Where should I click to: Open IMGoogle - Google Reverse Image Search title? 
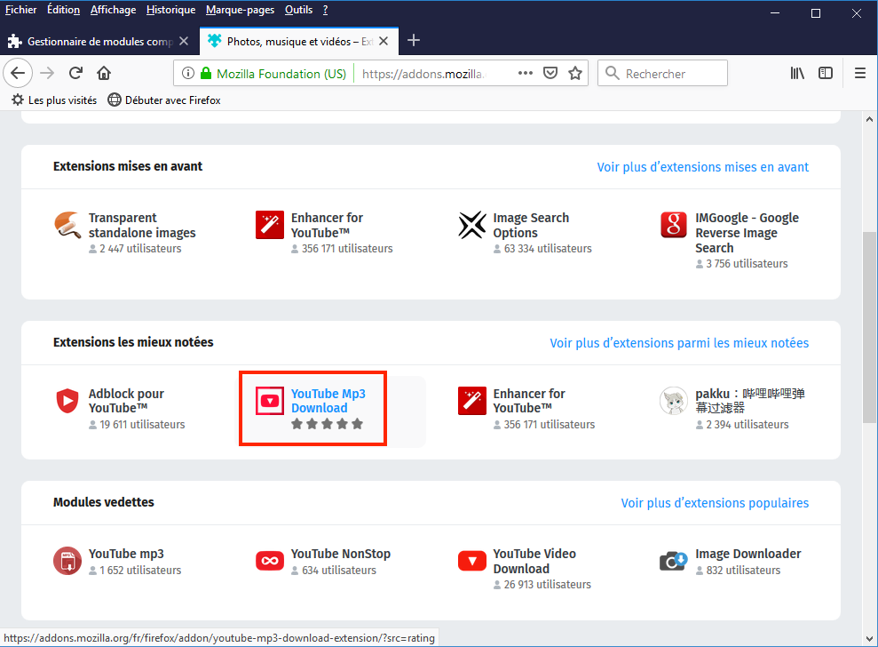(x=747, y=233)
